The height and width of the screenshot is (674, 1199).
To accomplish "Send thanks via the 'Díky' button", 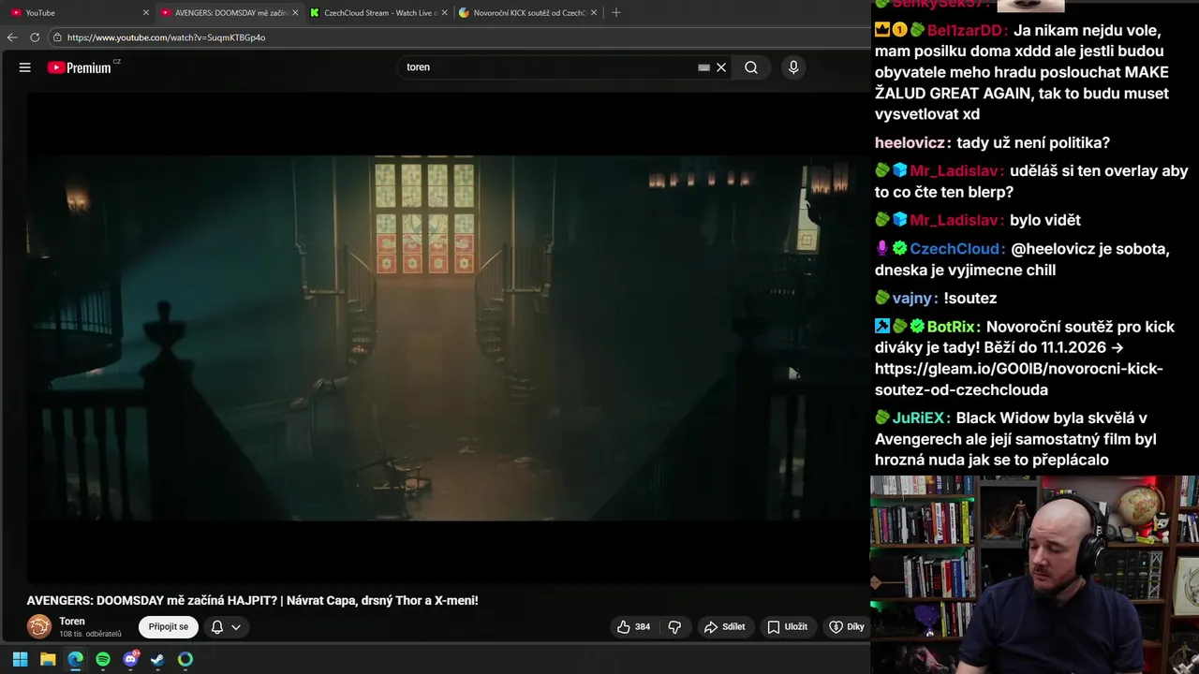I will (847, 627).
